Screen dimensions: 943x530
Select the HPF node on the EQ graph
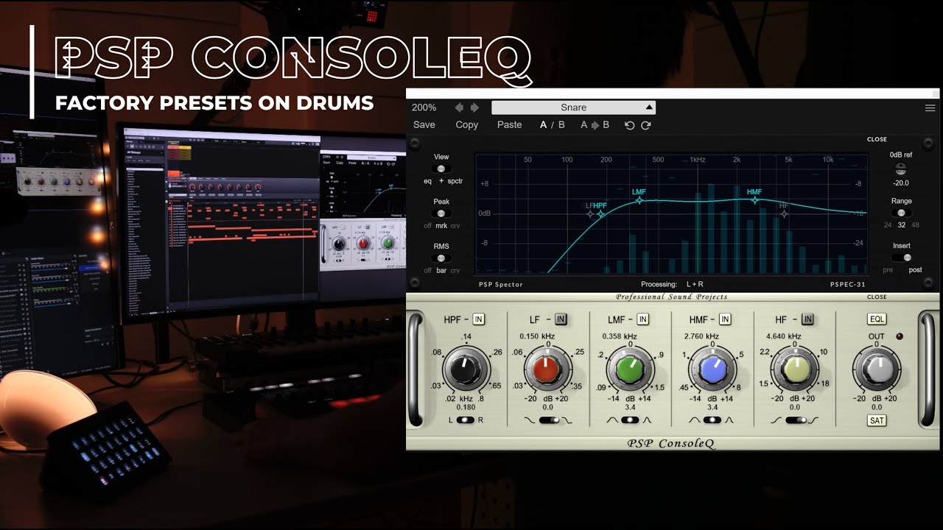point(600,214)
